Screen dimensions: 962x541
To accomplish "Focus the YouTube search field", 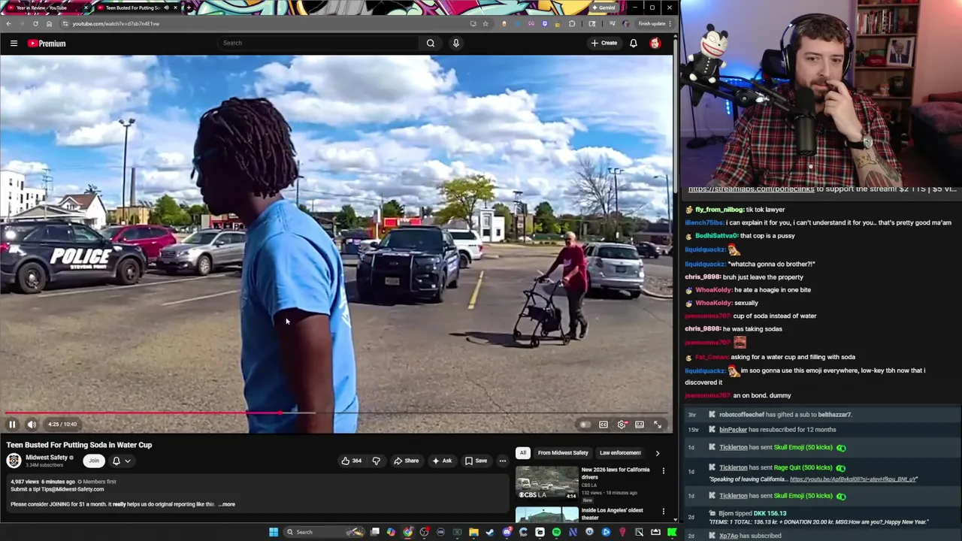I will (x=319, y=43).
